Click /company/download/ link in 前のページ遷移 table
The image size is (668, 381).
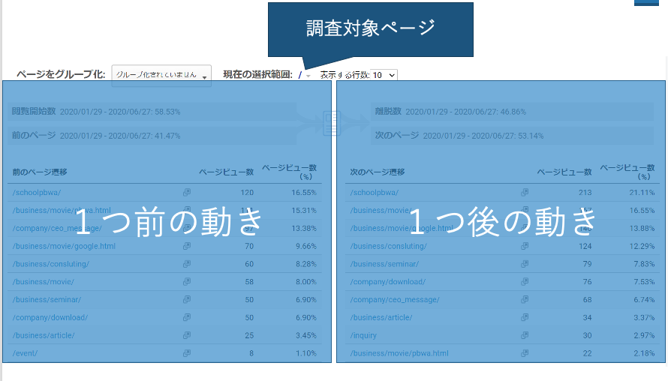pyautogui.click(x=50, y=317)
